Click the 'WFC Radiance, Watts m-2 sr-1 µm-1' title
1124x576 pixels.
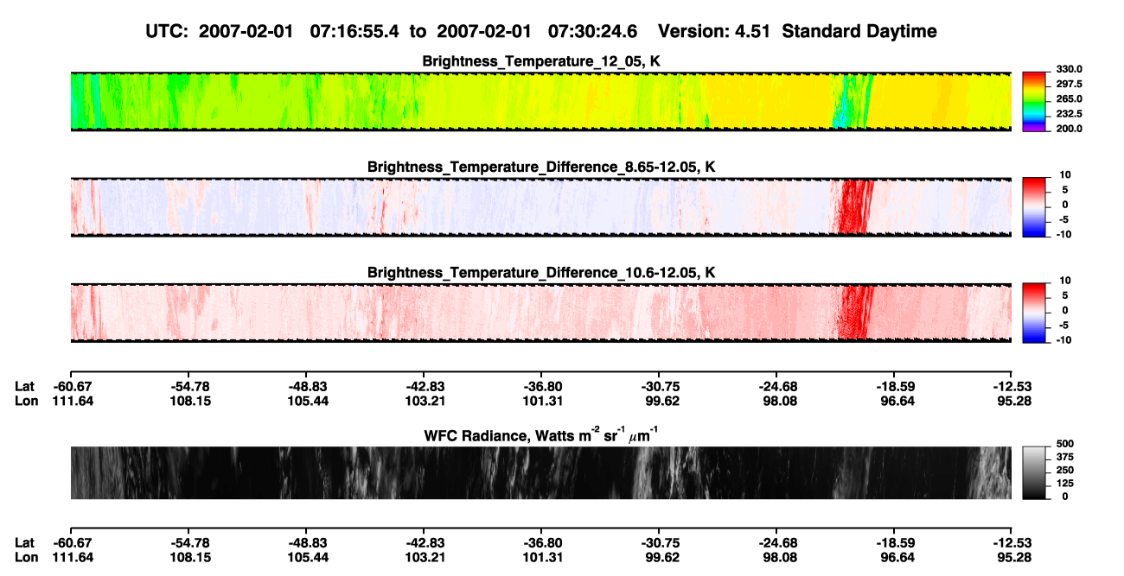pyautogui.click(x=541, y=434)
